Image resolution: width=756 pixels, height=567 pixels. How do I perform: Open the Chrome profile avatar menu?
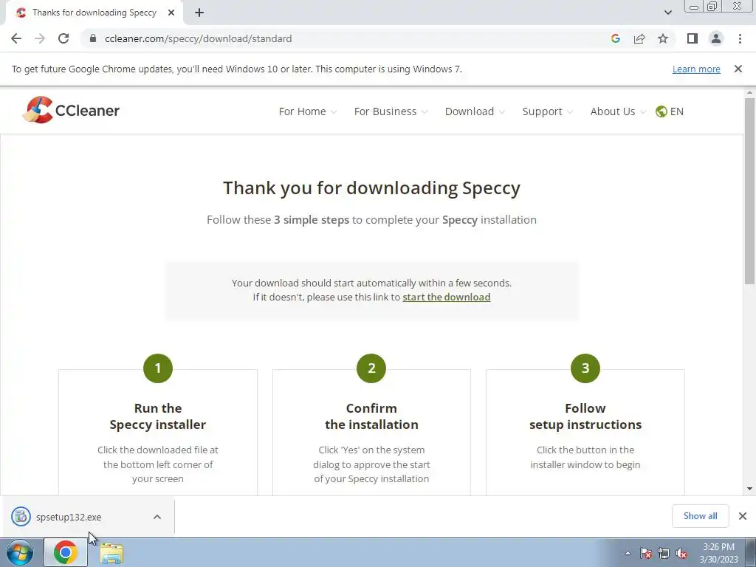tap(716, 38)
